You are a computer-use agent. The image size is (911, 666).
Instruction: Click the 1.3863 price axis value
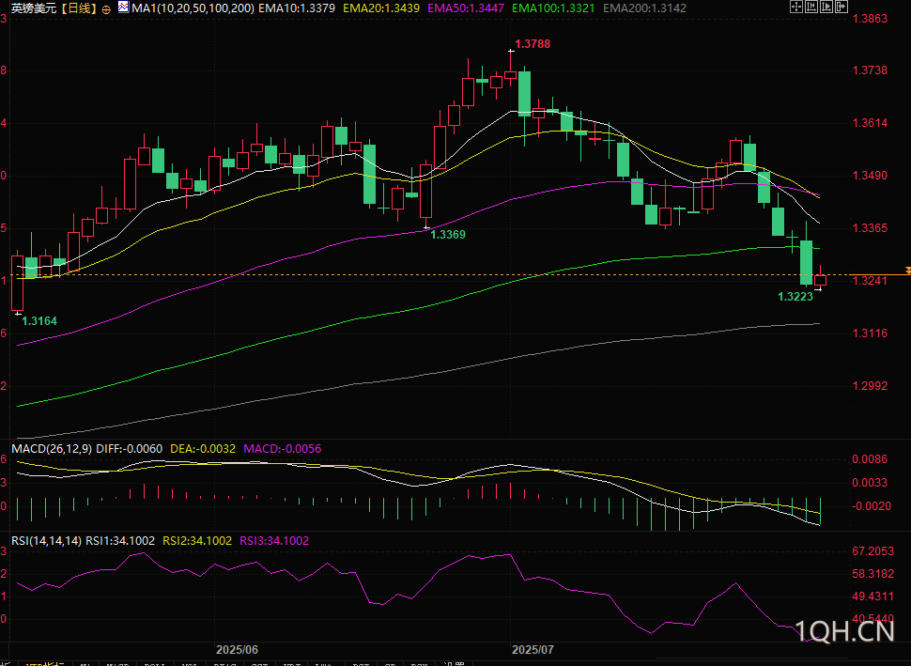[x=870, y=19]
